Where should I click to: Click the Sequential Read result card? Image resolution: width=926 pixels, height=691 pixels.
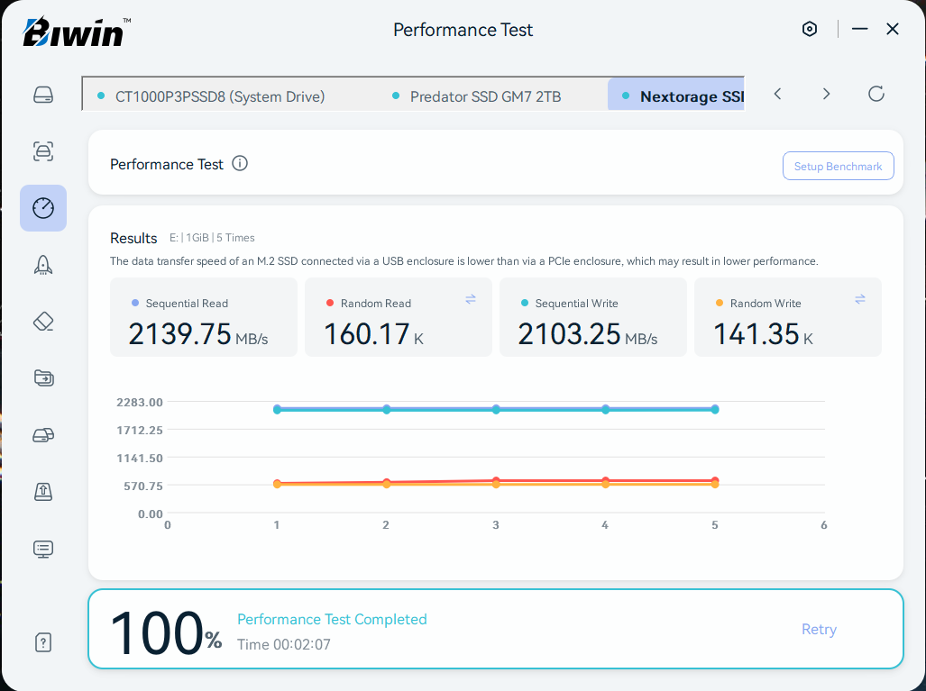pos(204,317)
